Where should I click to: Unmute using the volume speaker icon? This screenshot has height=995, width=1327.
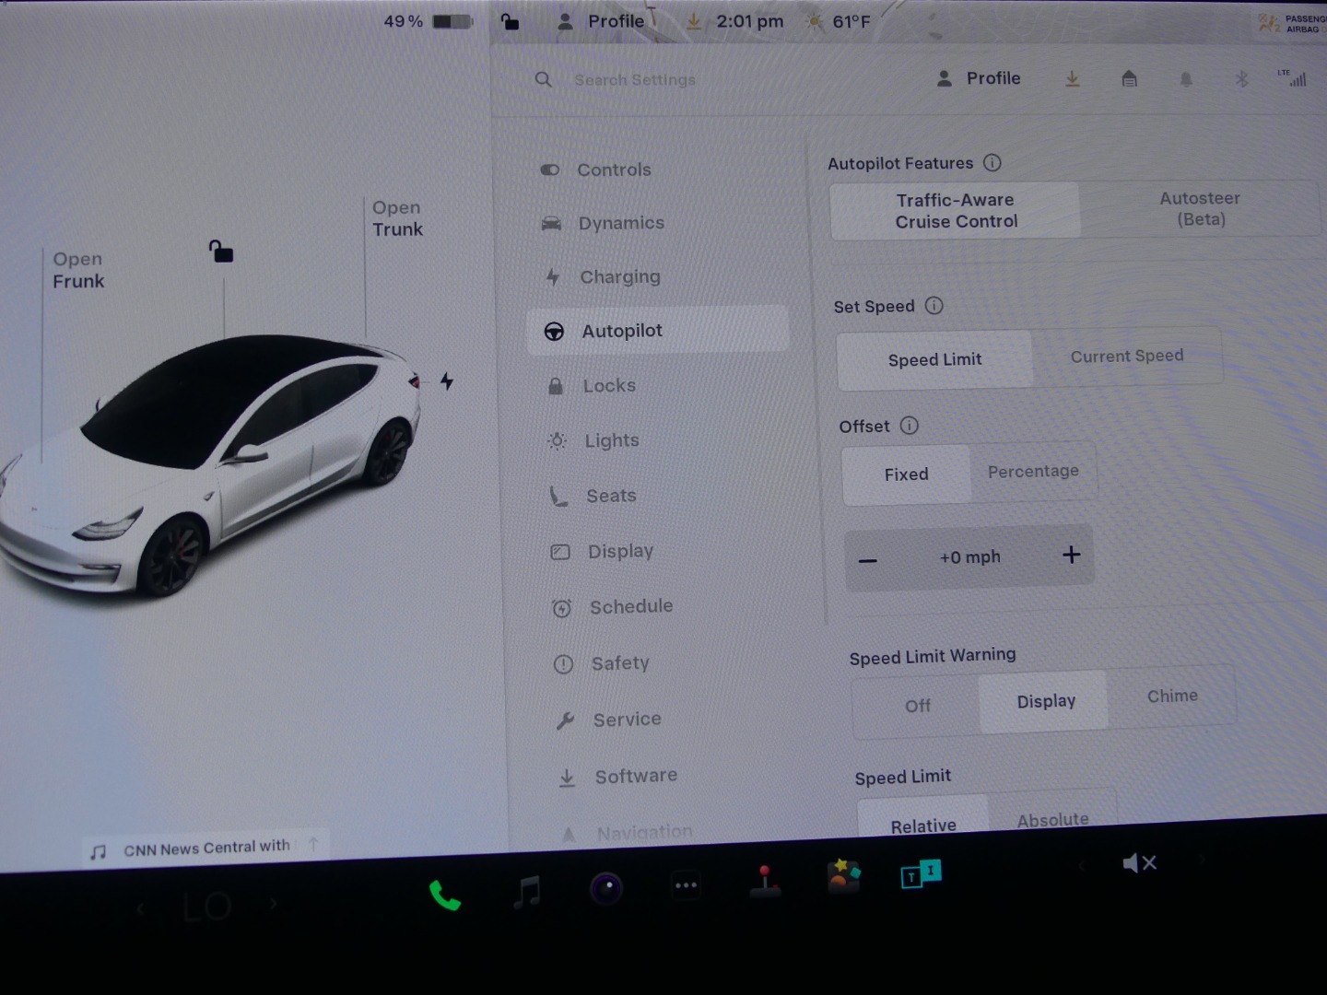pos(1139,863)
